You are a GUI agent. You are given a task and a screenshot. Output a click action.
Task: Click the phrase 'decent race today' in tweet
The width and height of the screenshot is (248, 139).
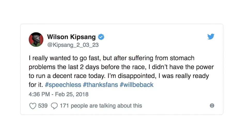point(79,76)
